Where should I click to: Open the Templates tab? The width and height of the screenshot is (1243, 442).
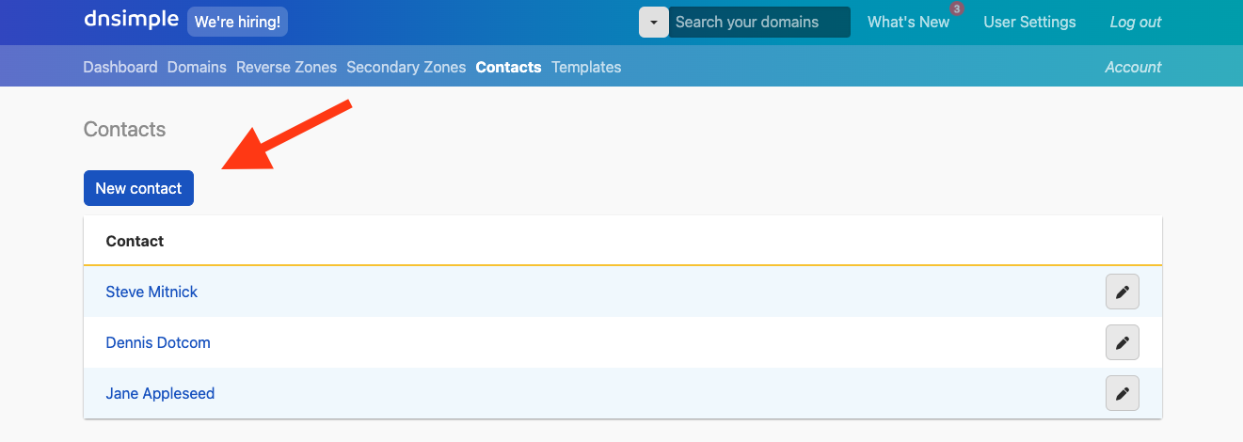(586, 67)
